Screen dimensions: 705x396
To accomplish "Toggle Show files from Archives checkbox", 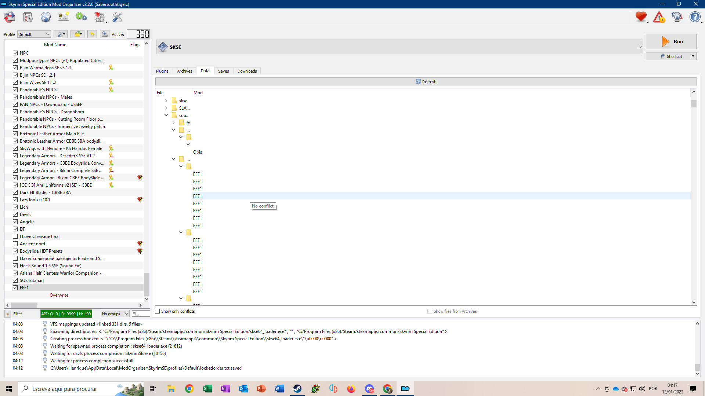I will (430, 311).
